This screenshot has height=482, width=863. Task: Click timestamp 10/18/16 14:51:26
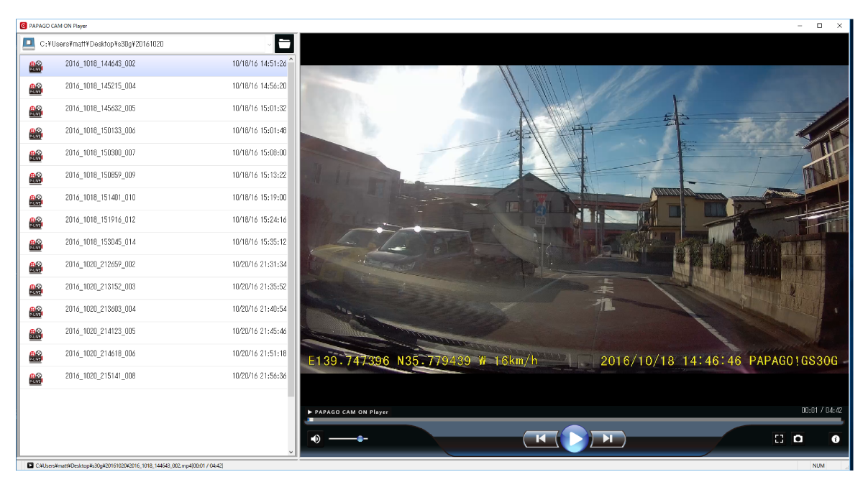[260, 63]
